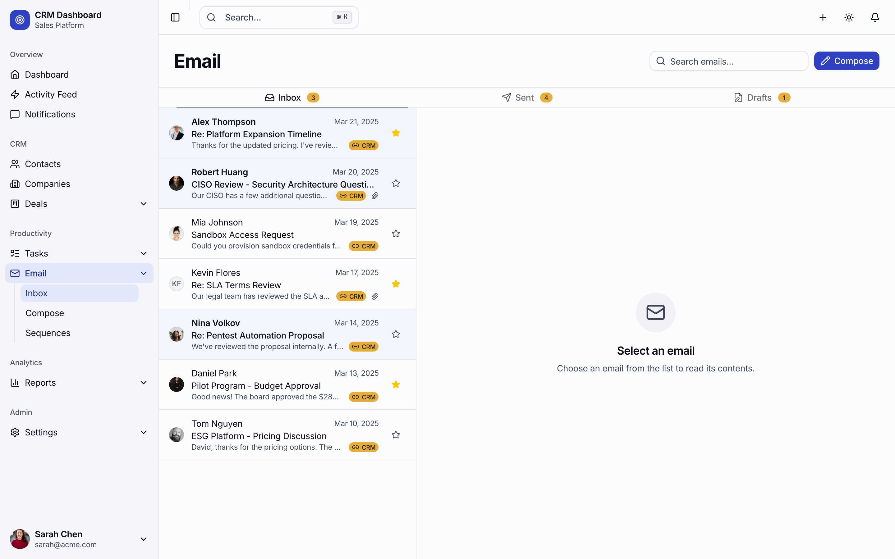Toggle light mode with the sun icon
This screenshot has width=895, height=559.
pyautogui.click(x=849, y=17)
